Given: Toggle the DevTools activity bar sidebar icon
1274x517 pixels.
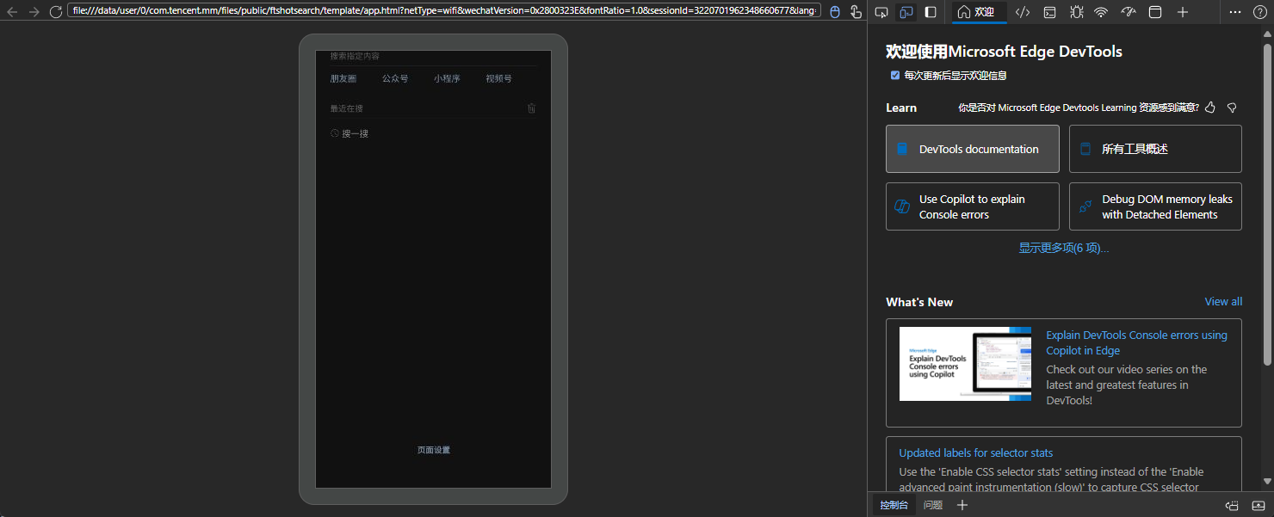Looking at the screenshot, I should click(931, 12).
